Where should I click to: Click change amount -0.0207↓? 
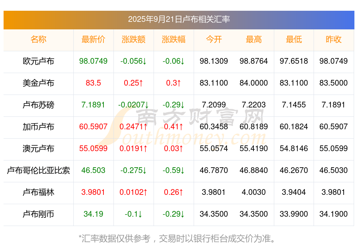pos(134,105)
